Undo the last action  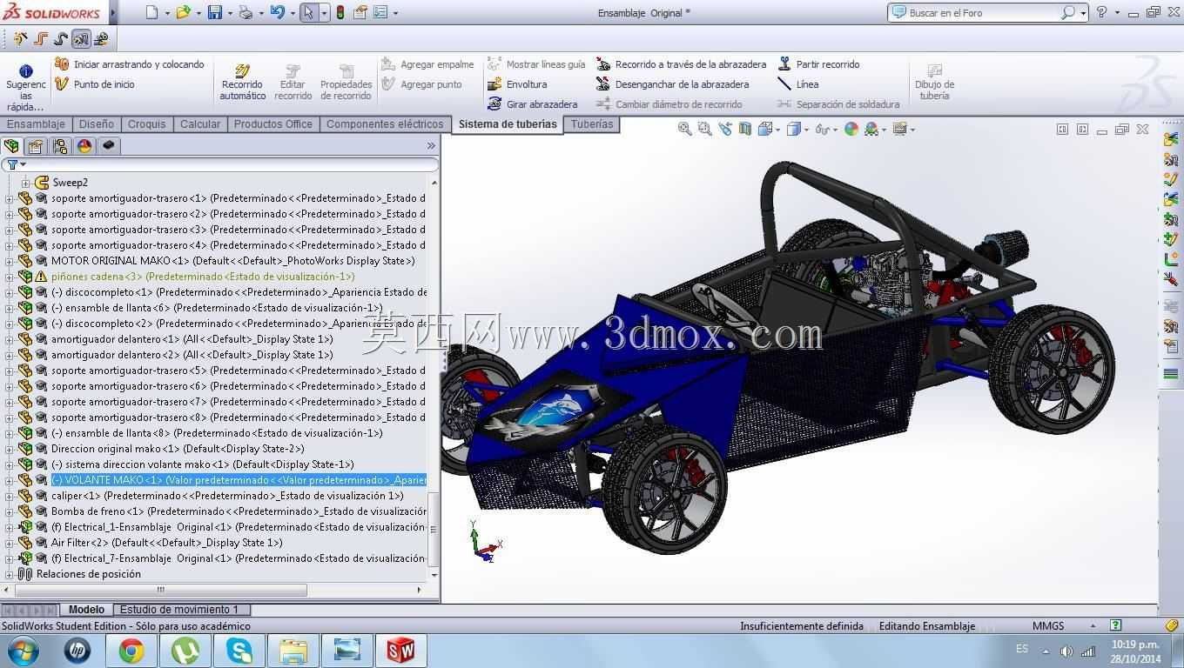(x=277, y=12)
